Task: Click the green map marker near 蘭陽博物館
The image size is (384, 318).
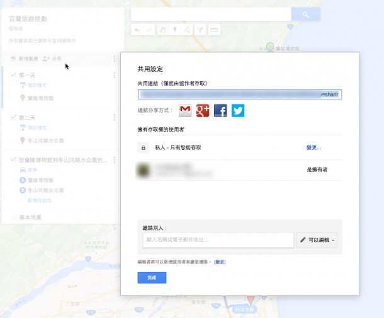Action: [270, 47]
